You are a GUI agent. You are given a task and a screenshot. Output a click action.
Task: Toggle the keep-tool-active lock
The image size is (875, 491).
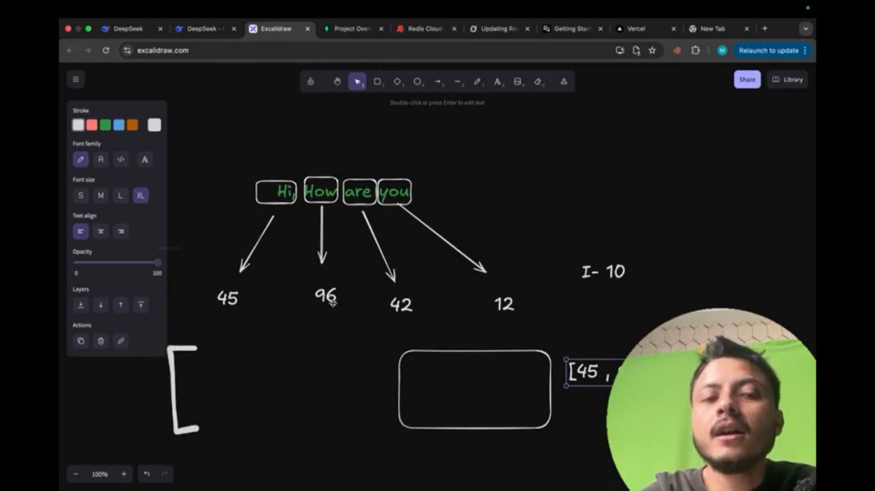click(311, 82)
